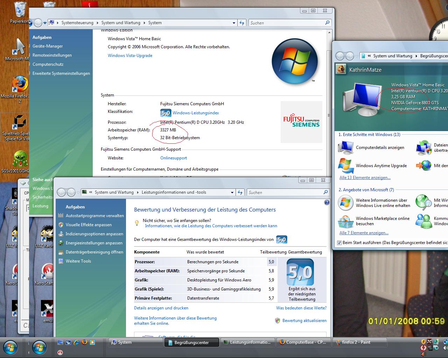The height and width of the screenshot is (358, 448).
Task: Open help in Leistungsinformationen window
Action: pyautogui.click(x=327, y=202)
